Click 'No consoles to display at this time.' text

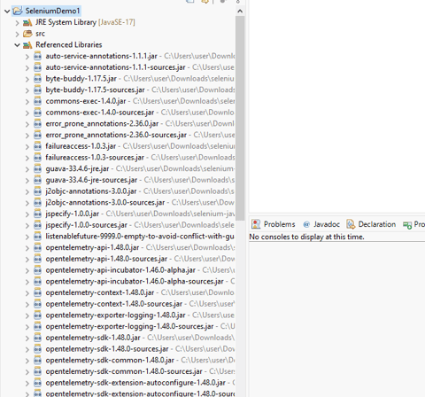pos(306,237)
